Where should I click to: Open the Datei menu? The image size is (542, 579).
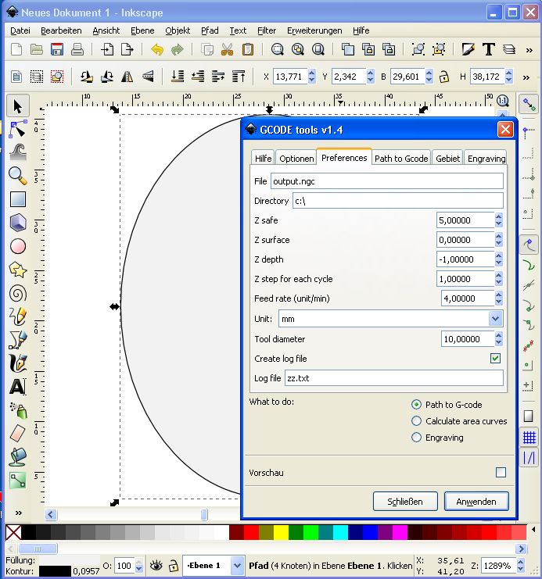point(20,30)
